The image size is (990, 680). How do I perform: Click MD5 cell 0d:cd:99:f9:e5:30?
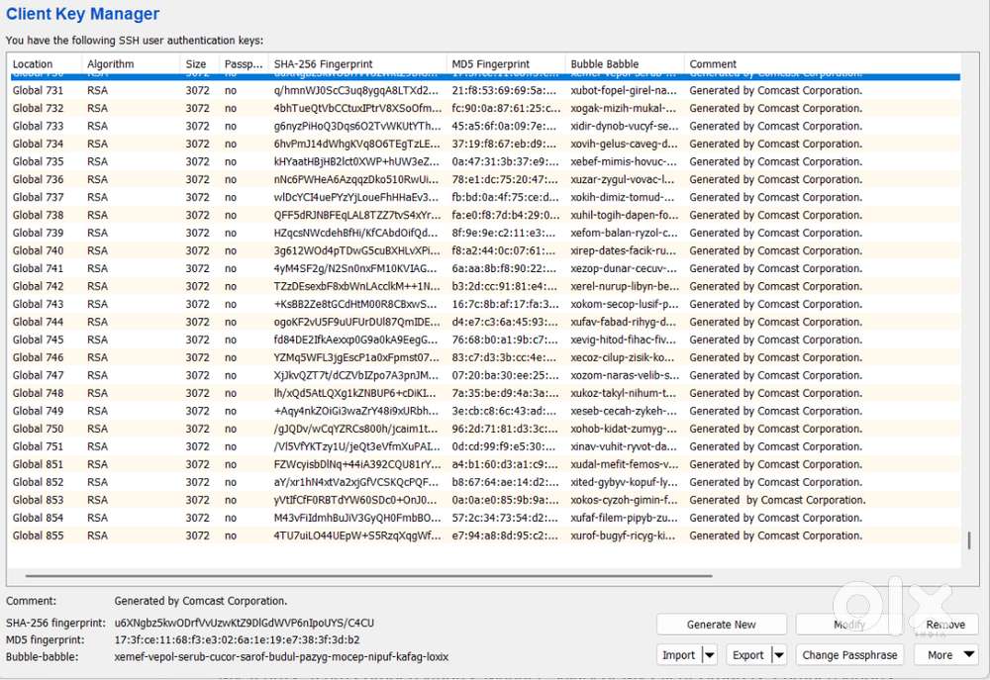[x=505, y=446]
